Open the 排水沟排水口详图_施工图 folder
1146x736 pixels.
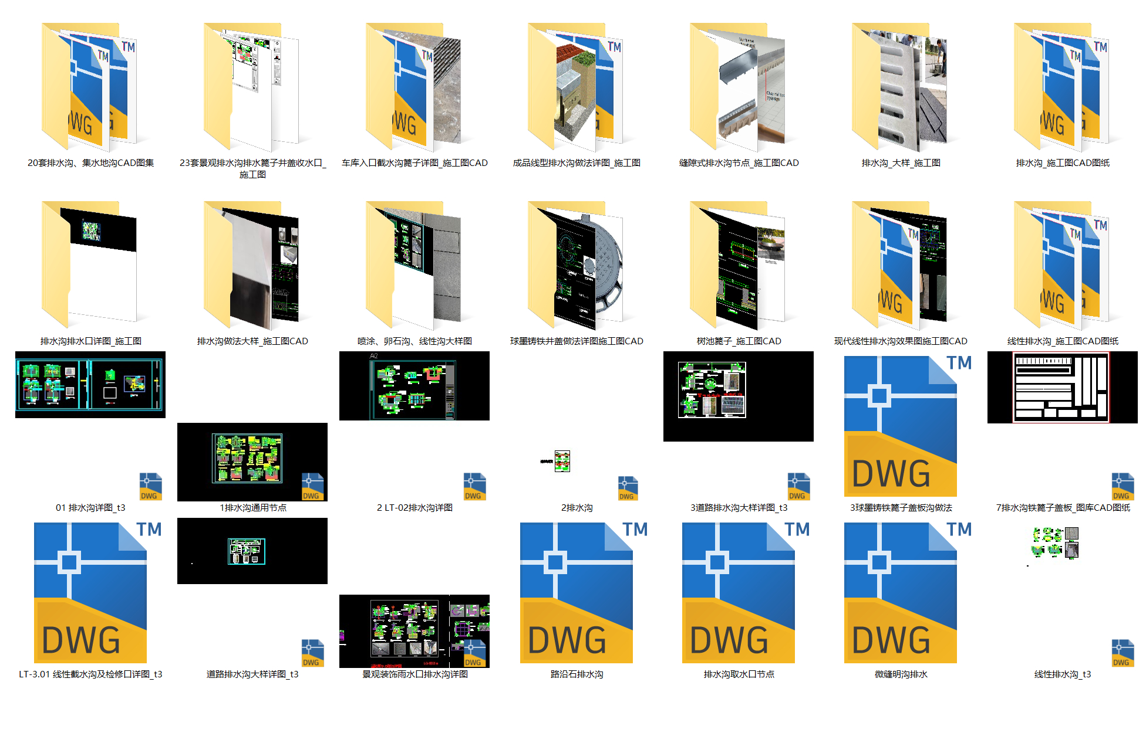pyautogui.click(x=90, y=265)
